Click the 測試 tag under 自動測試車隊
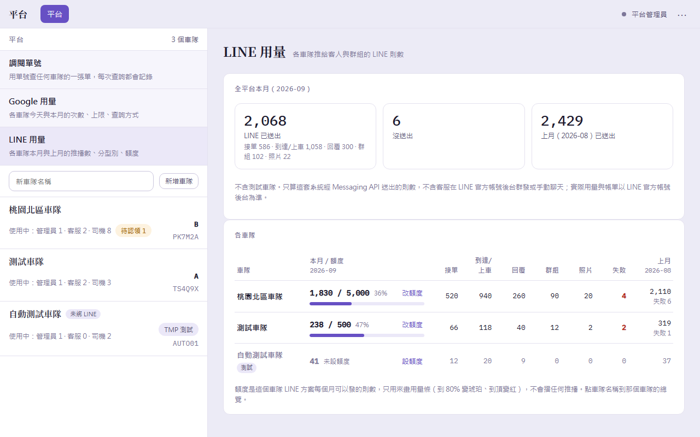The height and width of the screenshot is (437, 700). (247, 368)
